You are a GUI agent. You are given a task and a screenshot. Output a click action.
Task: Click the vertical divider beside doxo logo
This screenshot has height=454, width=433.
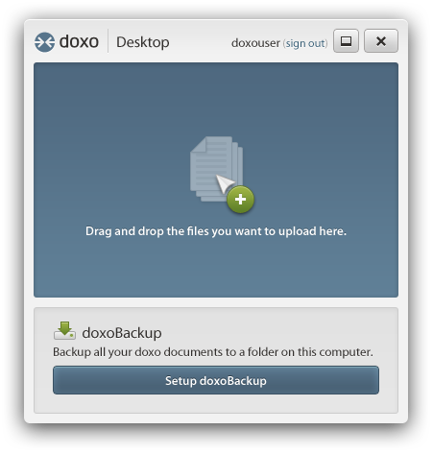point(108,40)
